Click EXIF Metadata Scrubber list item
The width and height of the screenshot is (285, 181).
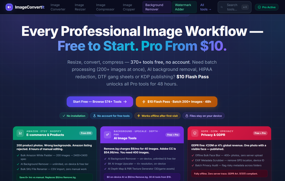230,160
